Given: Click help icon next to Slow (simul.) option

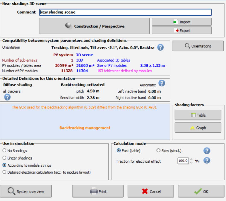Looking at the screenshot, I should pyautogui.click(x=207, y=151).
